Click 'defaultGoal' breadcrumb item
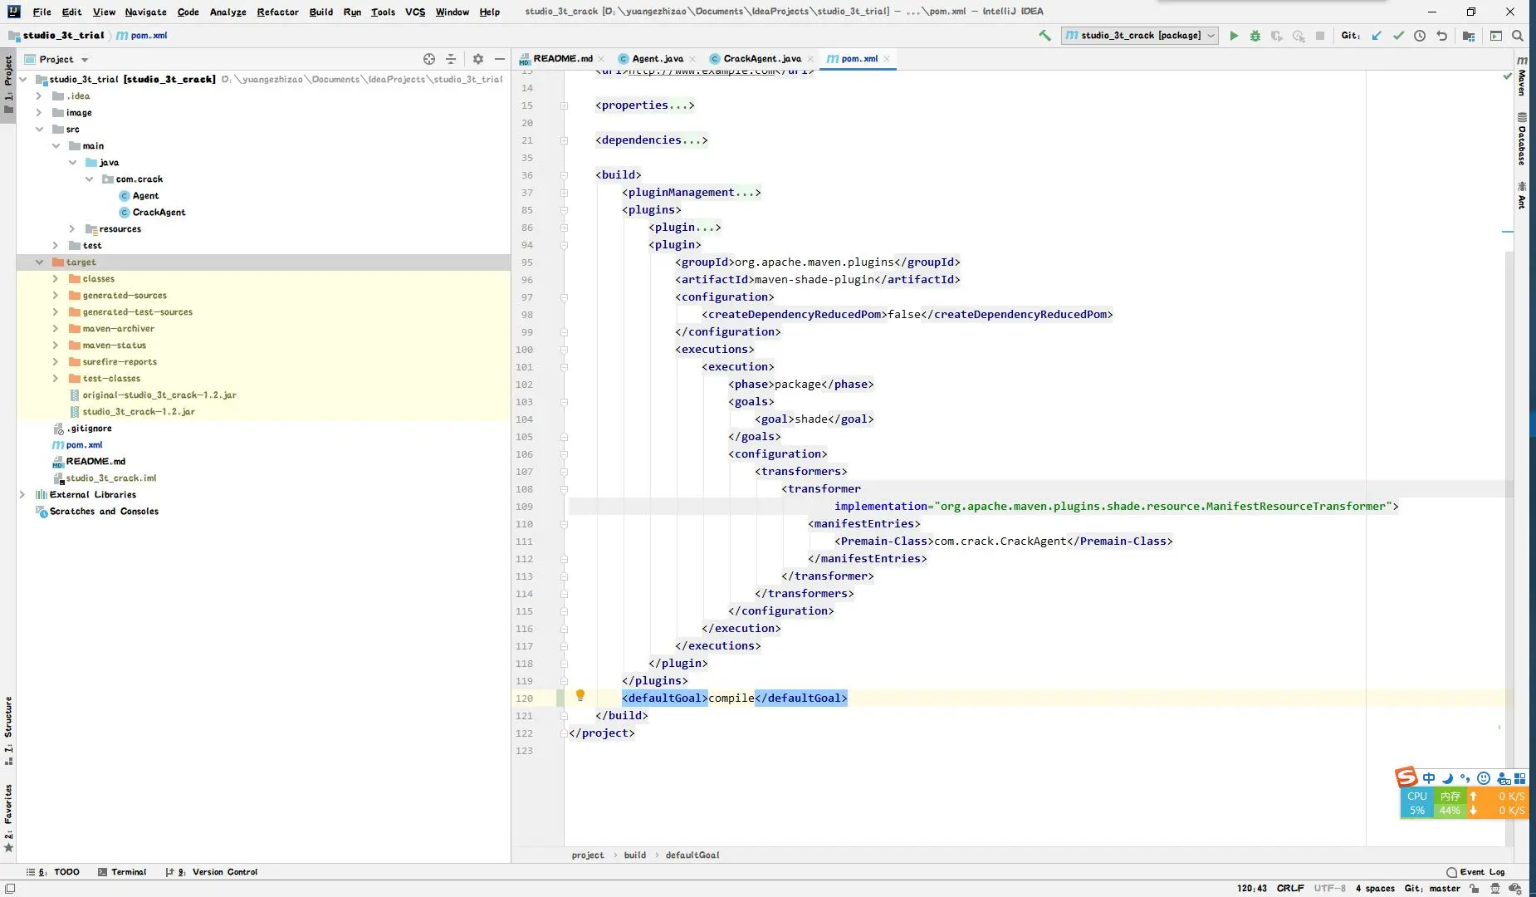 pos(692,855)
